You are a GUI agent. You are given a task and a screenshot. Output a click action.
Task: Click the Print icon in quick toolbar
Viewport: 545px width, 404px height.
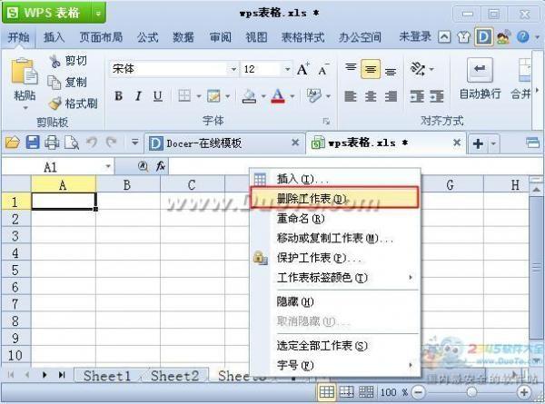[52, 143]
